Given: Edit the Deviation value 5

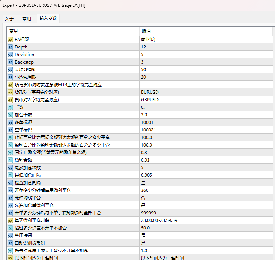Looking at the screenshot, I should point(206,55).
